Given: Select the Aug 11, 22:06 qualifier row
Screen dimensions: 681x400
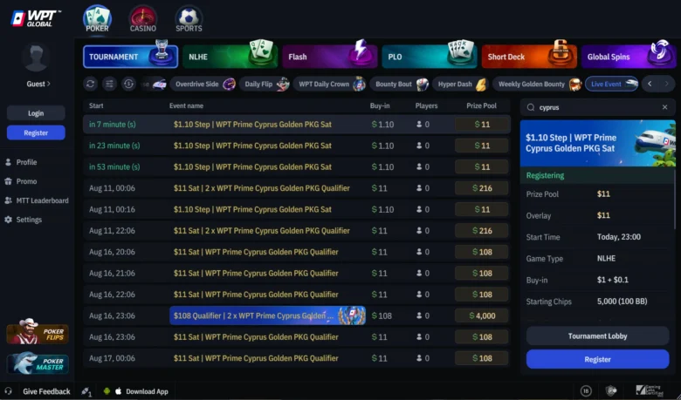Looking at the screenshot, I should click(x=297, y=231).
